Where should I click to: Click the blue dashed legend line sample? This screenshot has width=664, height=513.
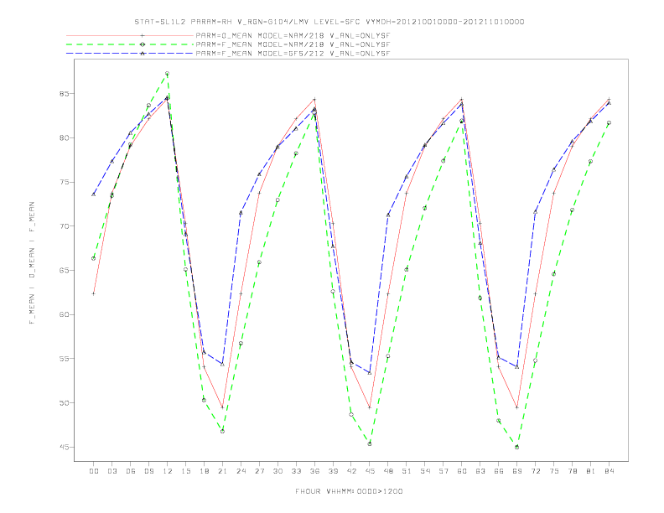pyautogui.click(x=130, y=54)
